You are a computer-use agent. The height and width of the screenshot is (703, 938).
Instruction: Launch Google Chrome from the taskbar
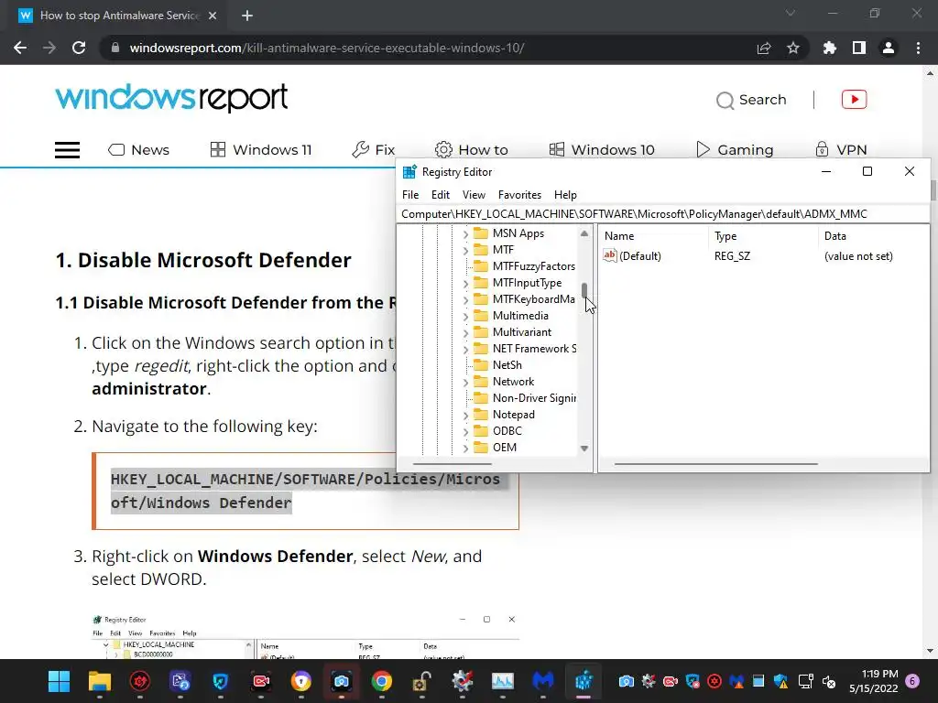tap(381, 681)
